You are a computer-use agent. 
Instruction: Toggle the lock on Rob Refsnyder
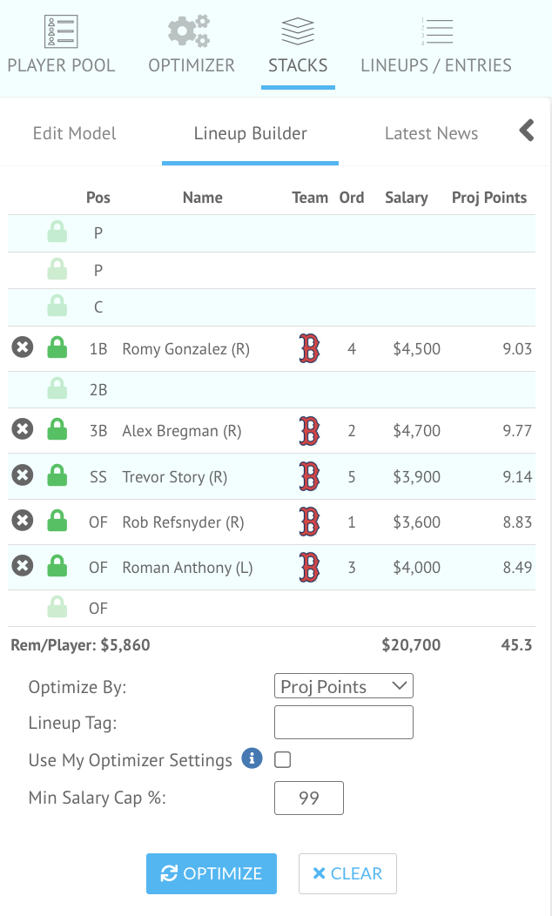[x=57, y=522]
